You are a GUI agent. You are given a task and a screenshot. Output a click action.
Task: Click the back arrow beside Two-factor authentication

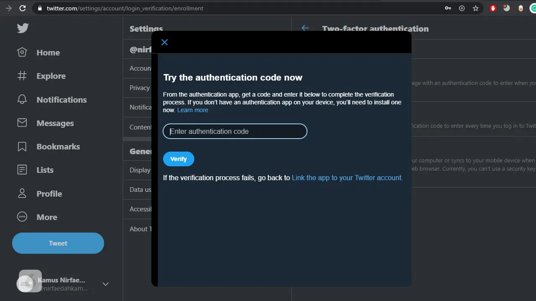[x=305, y=28]
